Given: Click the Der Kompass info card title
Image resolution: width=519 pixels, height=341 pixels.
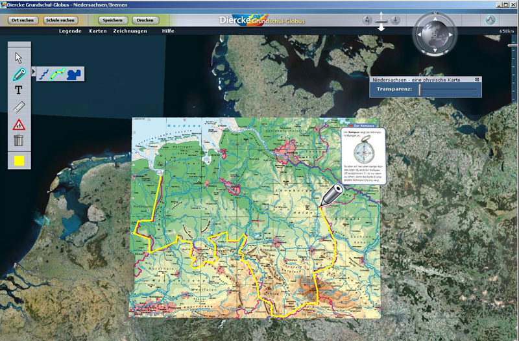Looking at the screenshot, I should point(364,126).
